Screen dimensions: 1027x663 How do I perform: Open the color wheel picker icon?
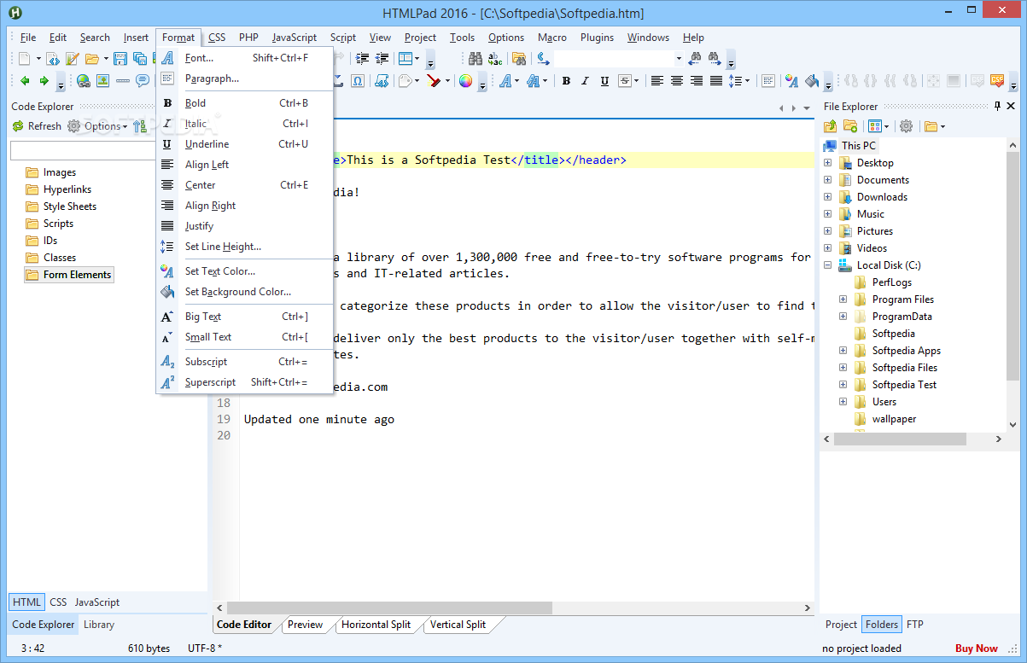465,81
